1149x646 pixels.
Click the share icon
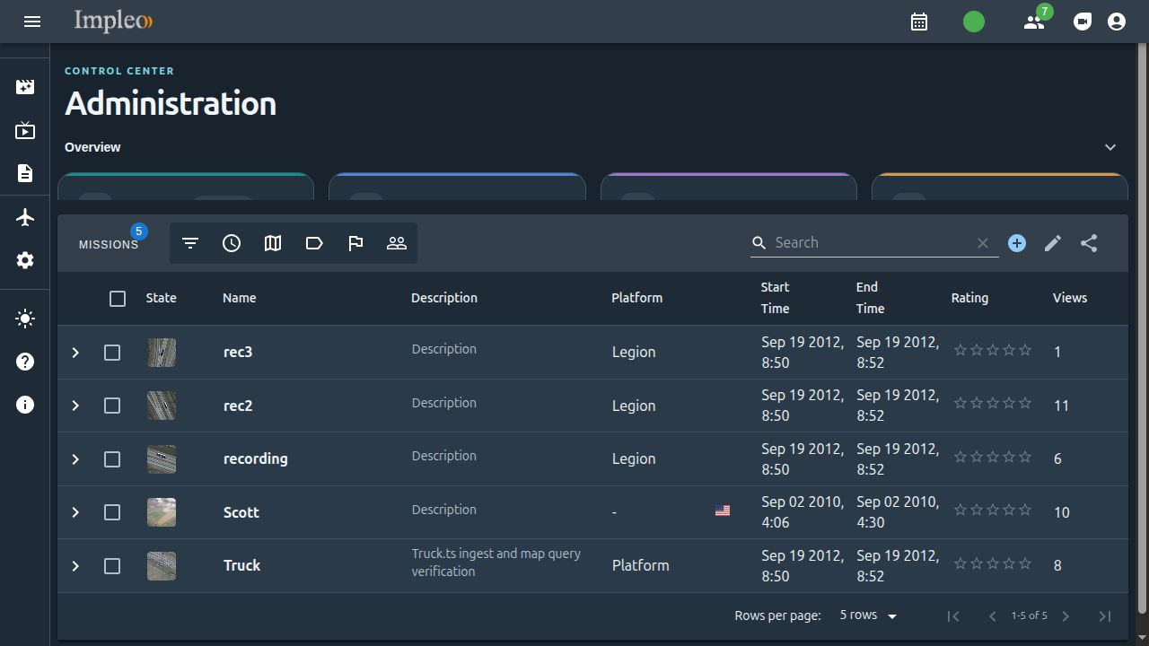[x=1089, y=243]
